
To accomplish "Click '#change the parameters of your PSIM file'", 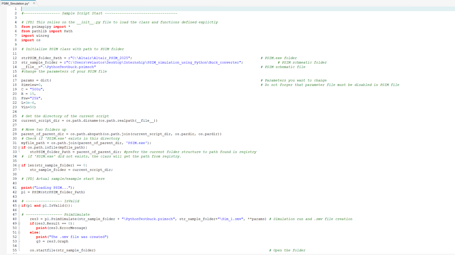I will coord(64,71).
